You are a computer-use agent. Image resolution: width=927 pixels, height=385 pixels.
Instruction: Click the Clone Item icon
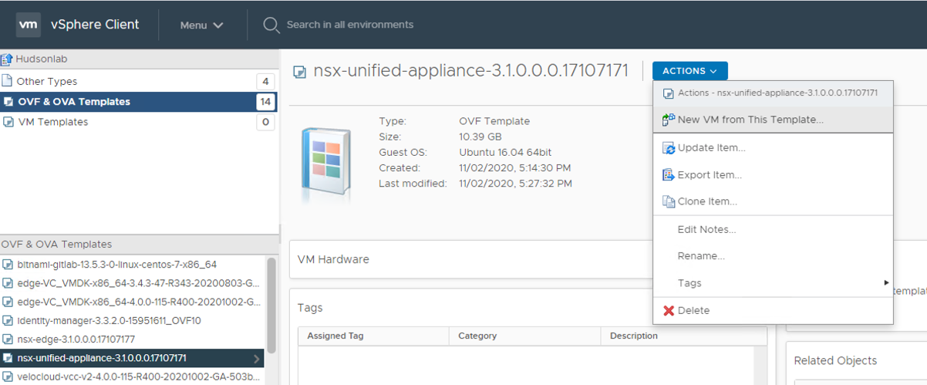click(x=669, y=201)
